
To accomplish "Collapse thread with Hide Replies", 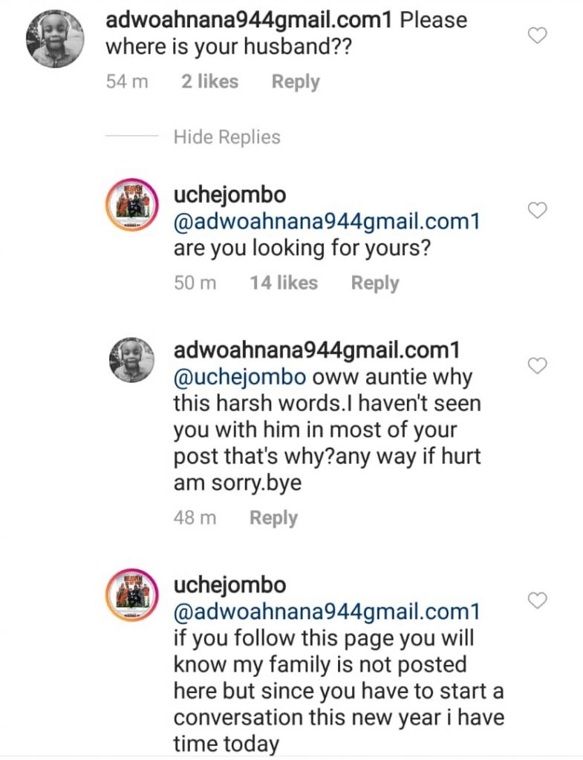I will pos(227,137).
